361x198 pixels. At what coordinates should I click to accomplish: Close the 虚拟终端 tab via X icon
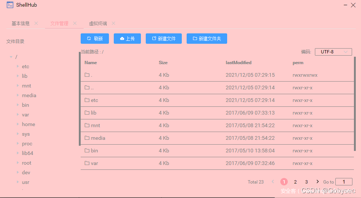point(113,23)
